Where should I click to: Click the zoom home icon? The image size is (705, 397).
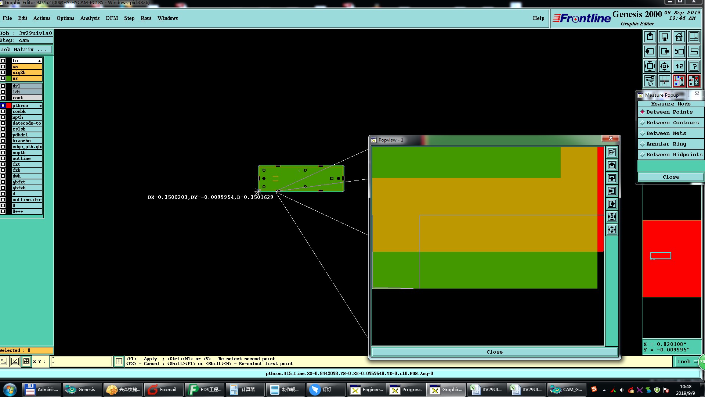click(x=679, y=37)
